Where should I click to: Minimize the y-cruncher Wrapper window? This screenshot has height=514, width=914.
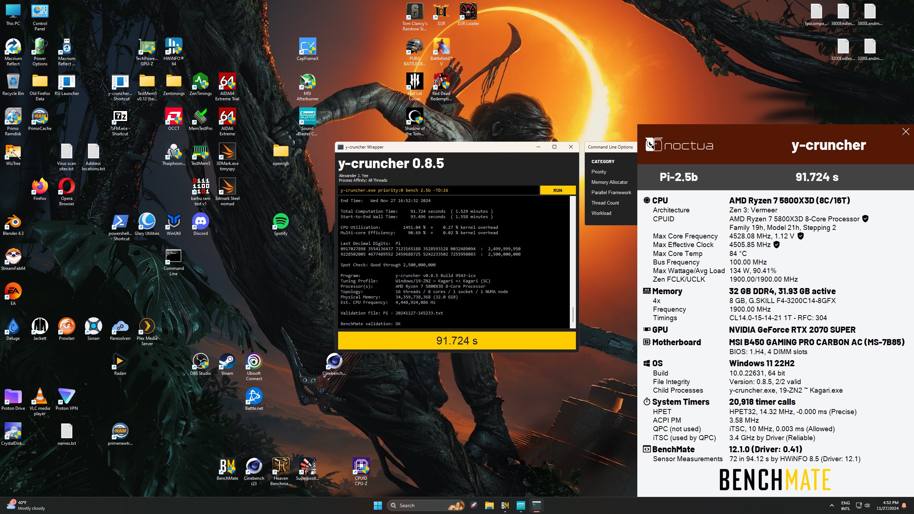point(538,147)
